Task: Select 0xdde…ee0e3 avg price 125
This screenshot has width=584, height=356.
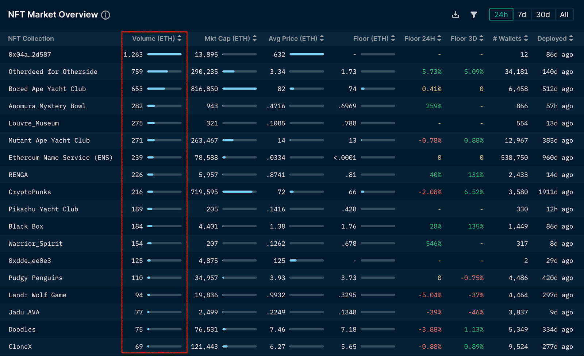Action: click(x=280, y=261)
